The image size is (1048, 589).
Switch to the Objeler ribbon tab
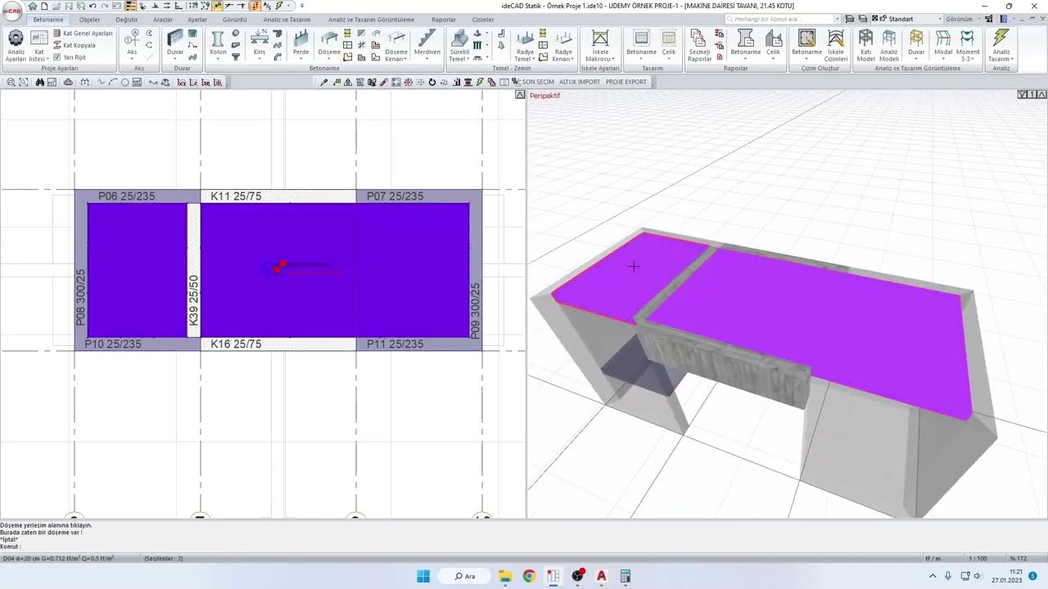pos(89,20)
